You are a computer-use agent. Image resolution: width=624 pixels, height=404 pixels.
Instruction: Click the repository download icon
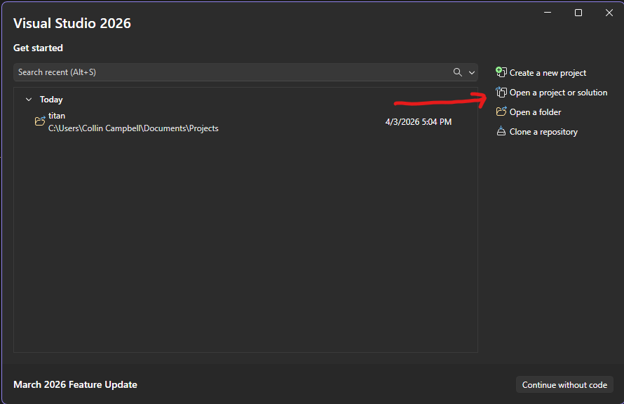click(501, 131)
